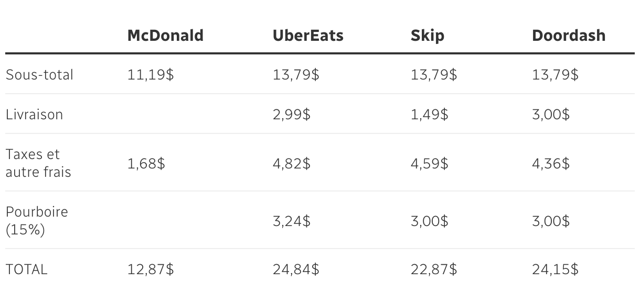
Task: Select Doordash total 24,15$
Action: 555,269
